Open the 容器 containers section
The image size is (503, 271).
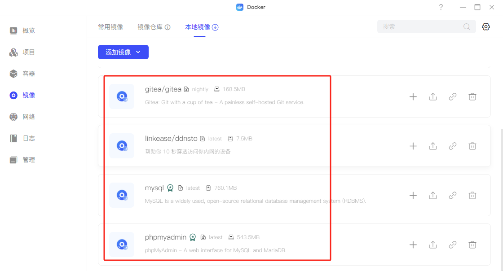pyautogui.click(x=22, y=74)
